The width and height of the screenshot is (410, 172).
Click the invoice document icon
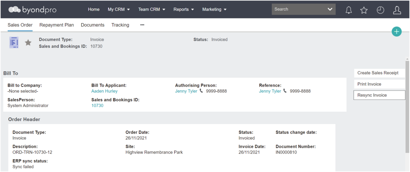pyautogui.click(x=14, y=43)
